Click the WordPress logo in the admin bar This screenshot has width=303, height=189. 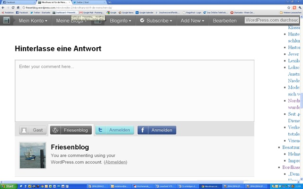7,21
